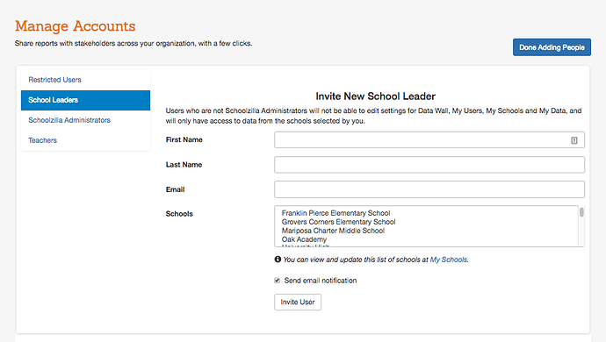This screenshot has height=342, width=606.
Task: Uncheck Send email notification
Action: [x=278, y=281]
